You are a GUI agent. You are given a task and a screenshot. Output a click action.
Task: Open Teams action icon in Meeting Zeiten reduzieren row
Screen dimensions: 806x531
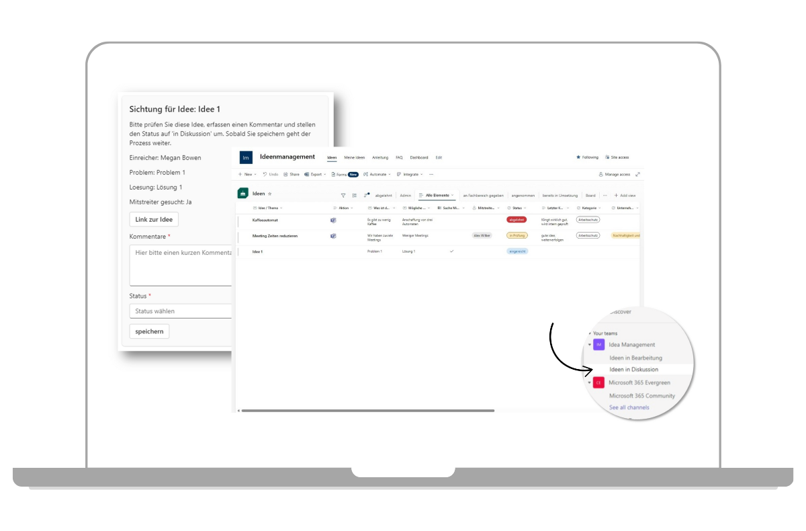pos(333,236)
